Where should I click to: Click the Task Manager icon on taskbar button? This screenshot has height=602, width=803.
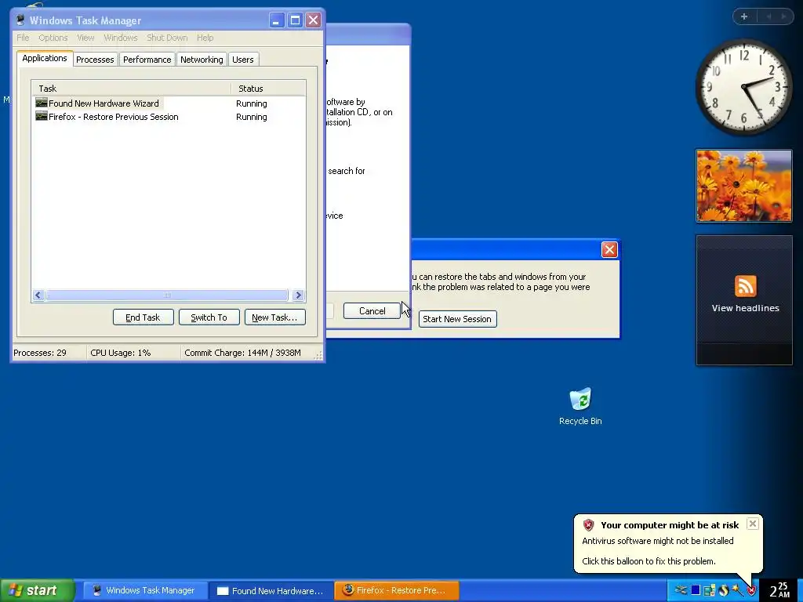click(x=96, y=590)
